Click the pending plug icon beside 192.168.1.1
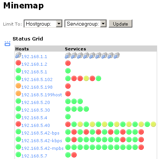The height and width of the screenshot is (159, 164). pyautogui.click(x=18, y=55)
